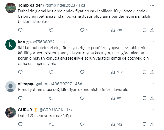Like Tomb Raider's tweet with 1 like
Viewport: 164px width, 130px height.
point(82,30)
